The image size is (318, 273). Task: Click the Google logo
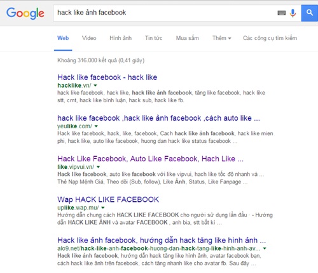pyautogui.click(x=25, y=13)
